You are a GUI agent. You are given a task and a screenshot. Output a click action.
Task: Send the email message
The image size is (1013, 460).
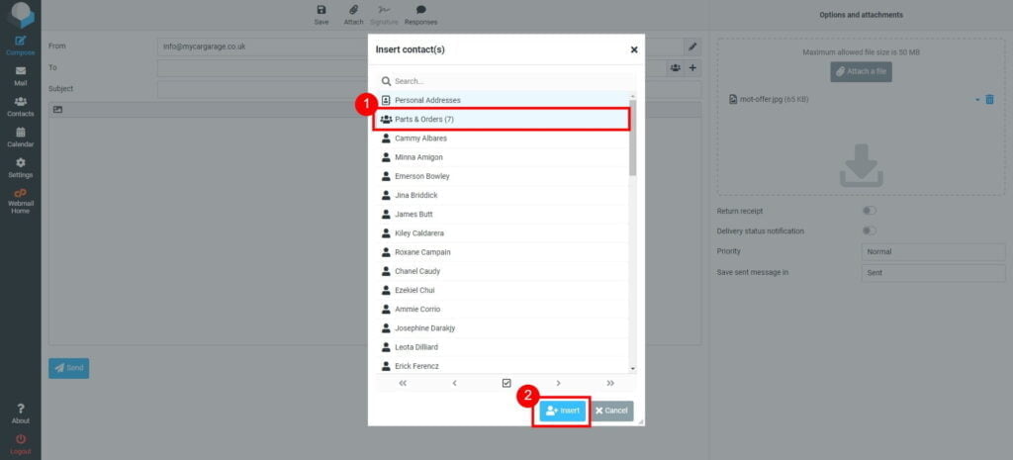pyautogui.click(x=69, y=368)
